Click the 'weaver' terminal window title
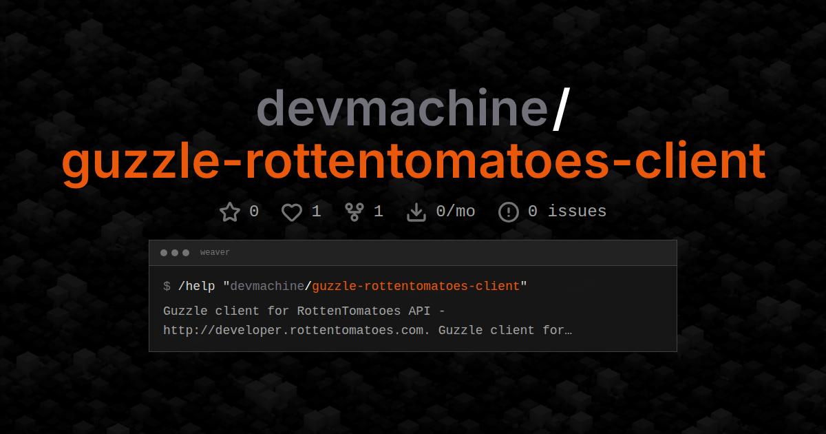Screen dimensions: 826x434 click(215, 253)
